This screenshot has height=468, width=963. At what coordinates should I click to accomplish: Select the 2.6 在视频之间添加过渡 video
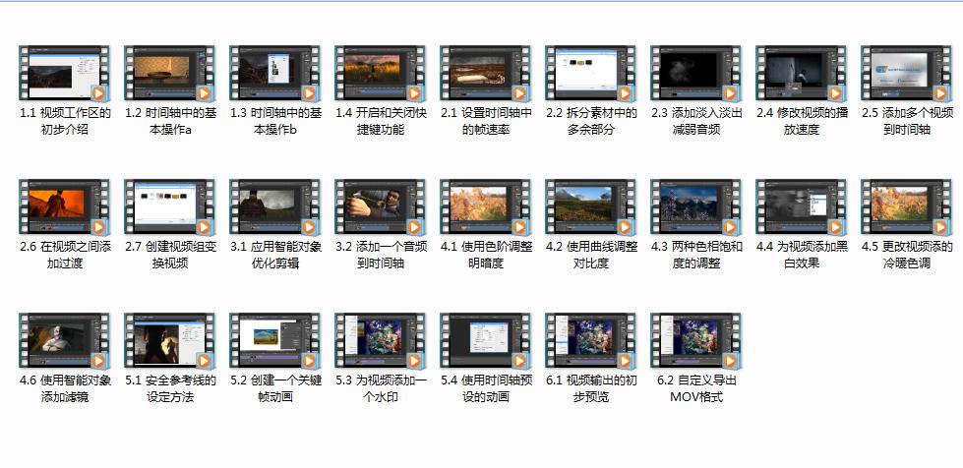tap(65, 207)
